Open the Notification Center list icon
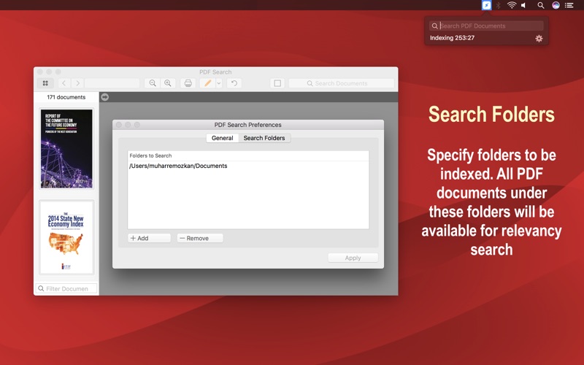The image size is (584, 365). click(569, 5)
